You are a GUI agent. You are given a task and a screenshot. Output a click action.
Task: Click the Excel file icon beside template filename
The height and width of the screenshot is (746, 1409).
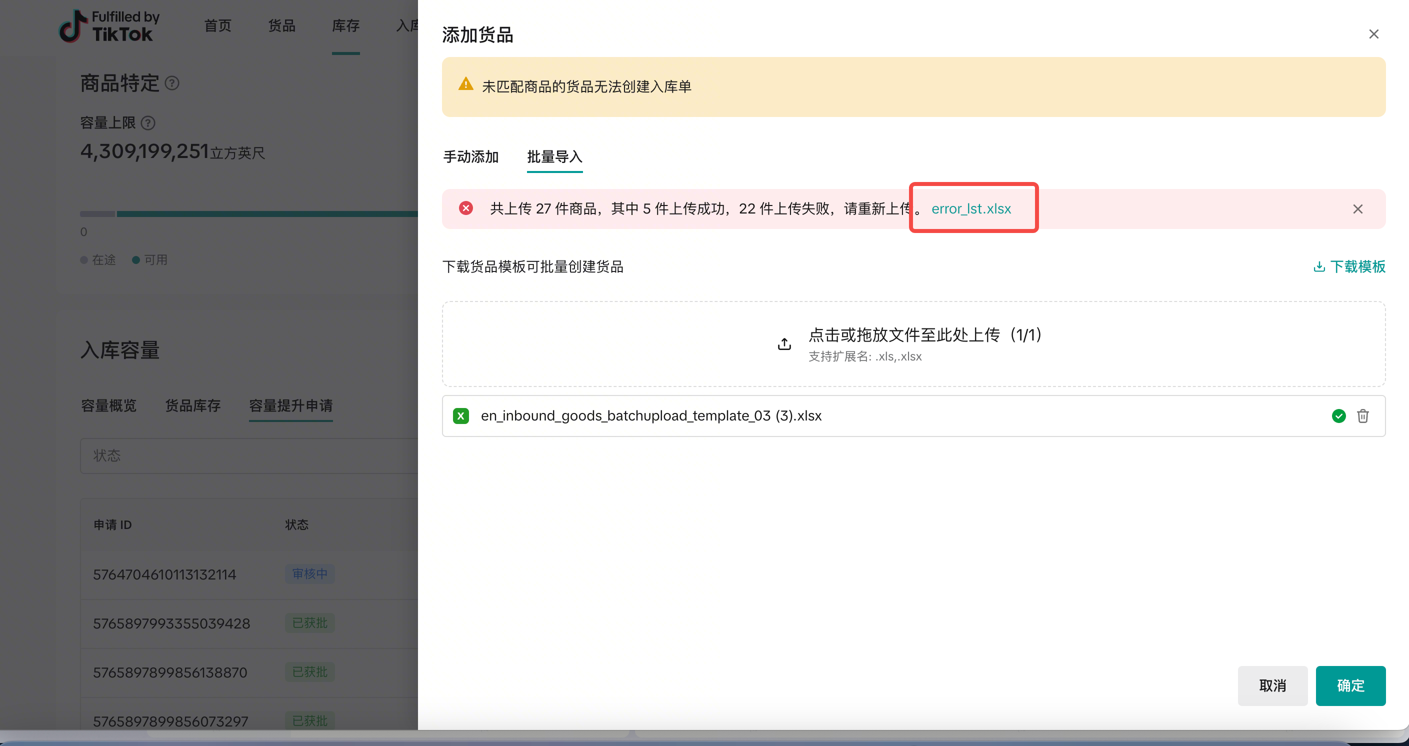[460, 416]
